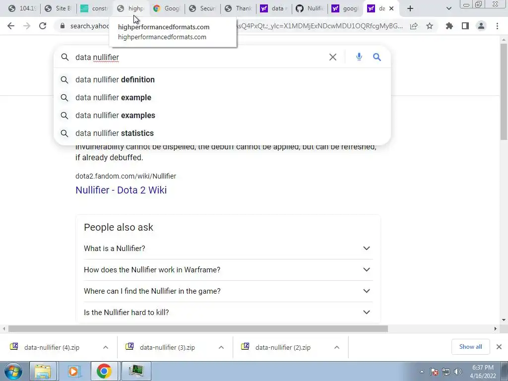
Task: Open the Windows Start menu
Action: click(13, 371)
